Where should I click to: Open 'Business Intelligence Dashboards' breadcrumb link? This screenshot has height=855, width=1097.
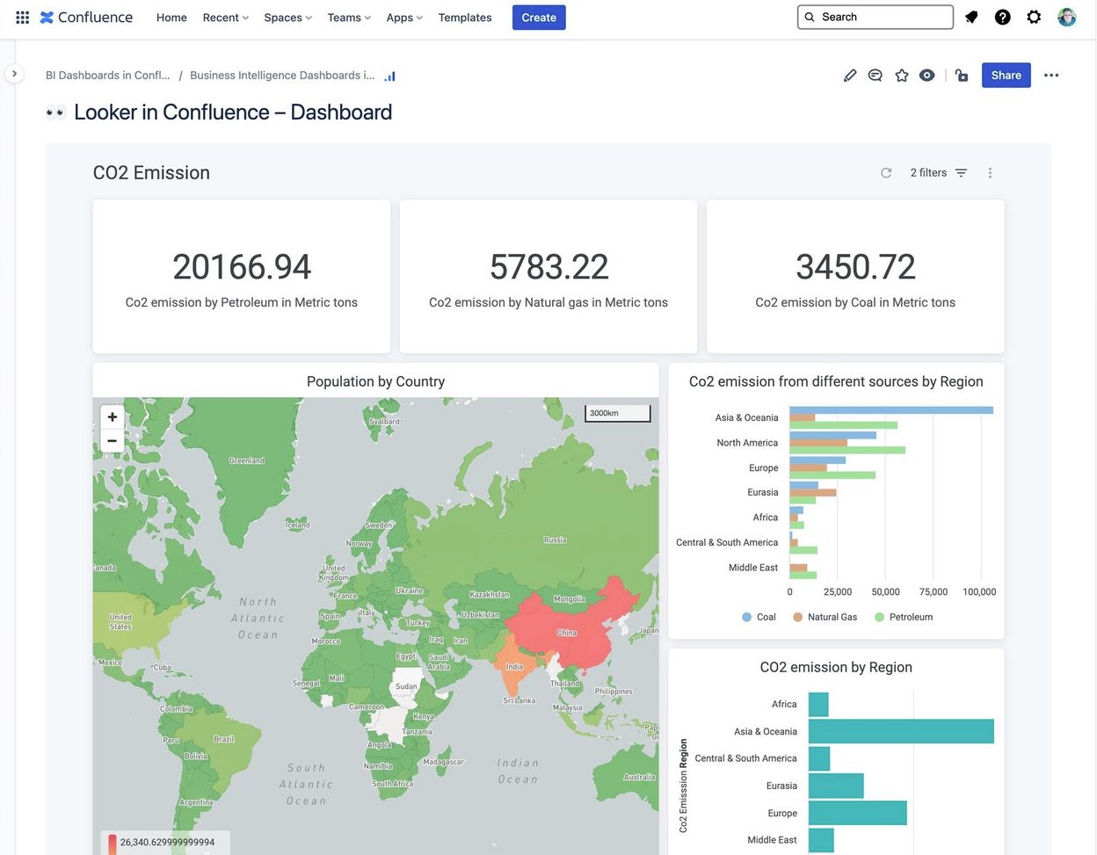click(x=282, y=76)
